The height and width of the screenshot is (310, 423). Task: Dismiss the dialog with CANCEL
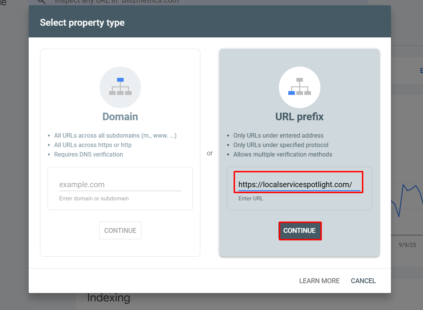(x=363, y=281)
